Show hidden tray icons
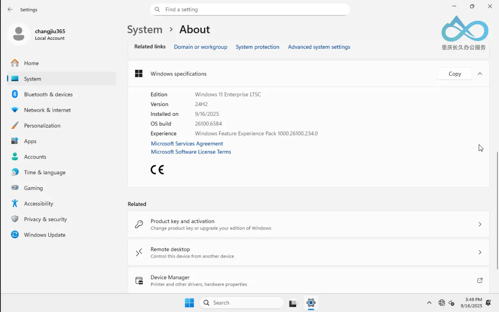The height and width of the screenshot is (312, 499). pos(429,303)
